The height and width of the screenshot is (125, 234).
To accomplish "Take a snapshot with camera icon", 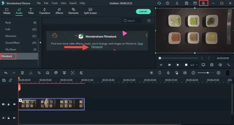I will (212, 65).
